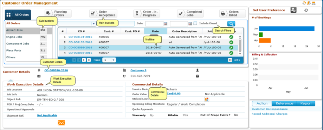Click the blue Jun bar in Bookings chart
Viewport: 323px width, 130px height.
pyautogui.click(x=287, y=28)
